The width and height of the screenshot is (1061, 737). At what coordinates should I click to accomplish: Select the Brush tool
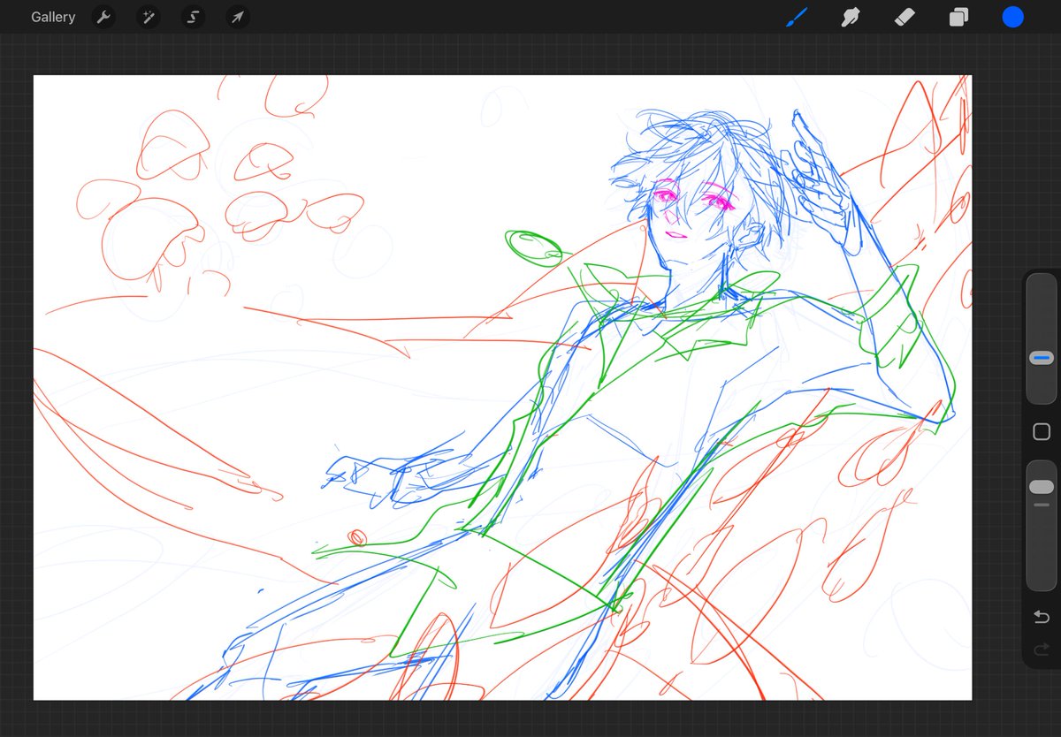coord(797,17)
